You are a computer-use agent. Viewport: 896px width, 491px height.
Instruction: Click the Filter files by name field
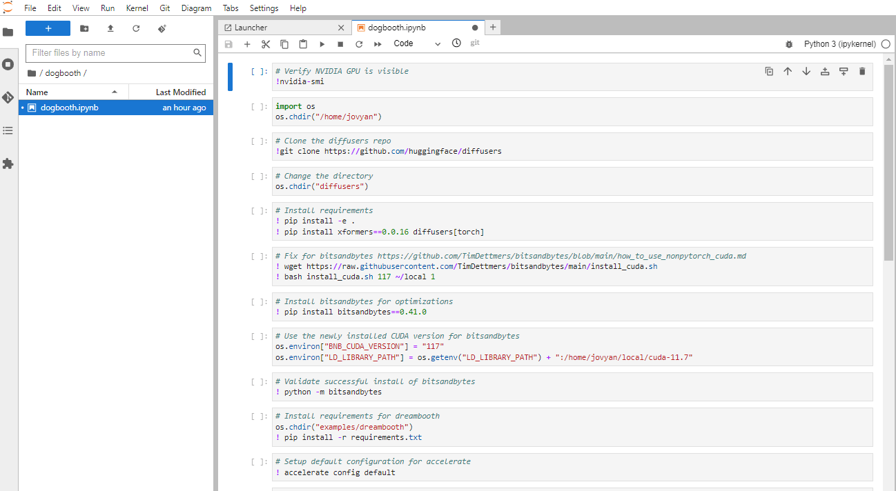[x=116, y=52]
